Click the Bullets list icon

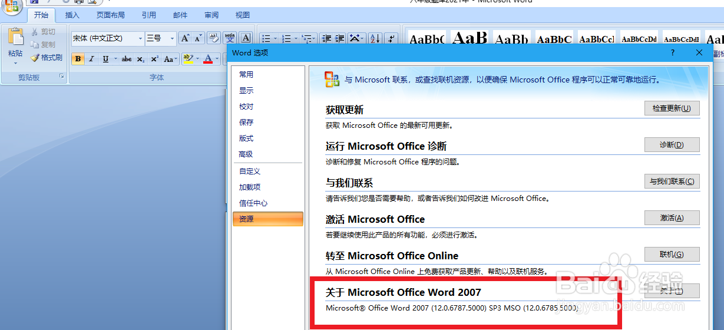coord(266,38)
